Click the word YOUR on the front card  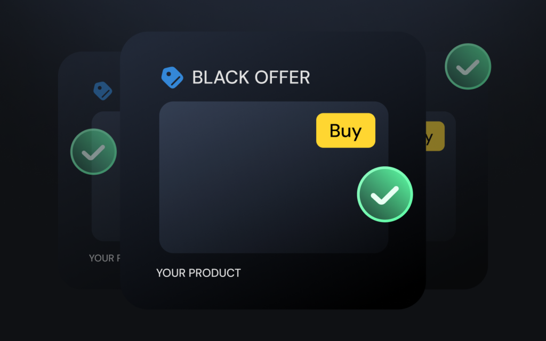click(x=170, y=273)
